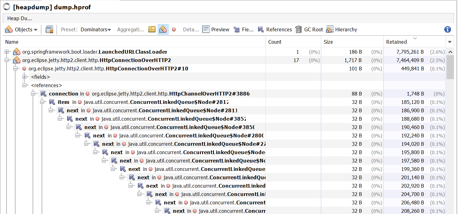Viewport: 458px width, 214px height.
Task: Open the Objects view dropdown
Action: pyautogui.click(x=21, y=29)
